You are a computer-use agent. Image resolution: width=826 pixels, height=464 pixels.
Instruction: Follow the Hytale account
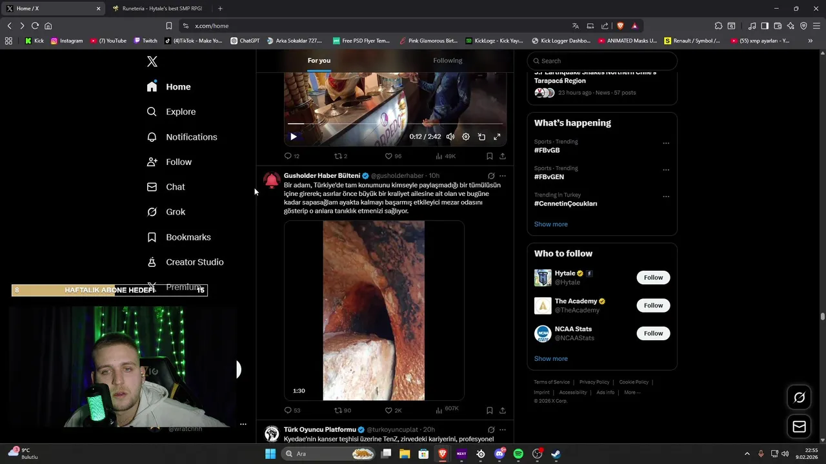tap(653, 278)
